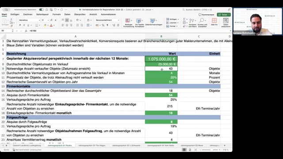The image size is (283, 159).
Task: Select the Gesamt Landkreis Ludwigsburg sheet tab
Action: [27, 145]
